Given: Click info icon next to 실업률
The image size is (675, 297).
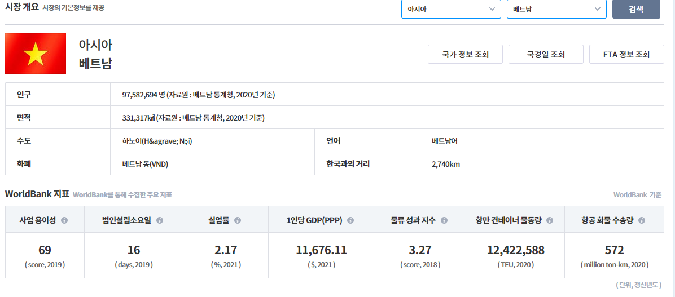Looking at the screenshot, I should pos(237,220).
